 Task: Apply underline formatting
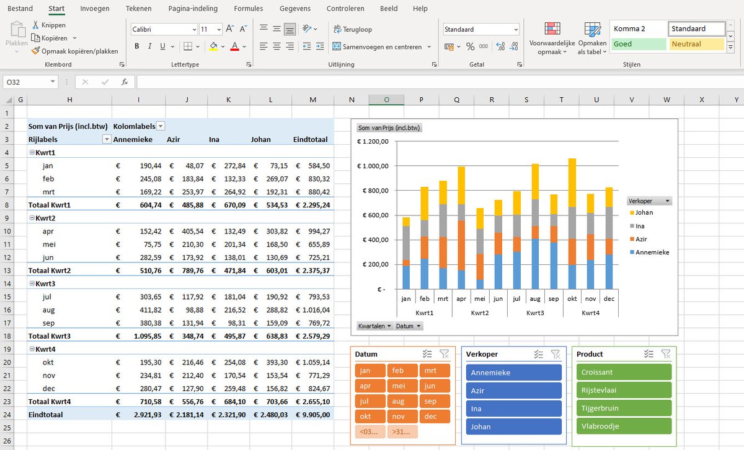pyautogui.click(x=162, y=46)
